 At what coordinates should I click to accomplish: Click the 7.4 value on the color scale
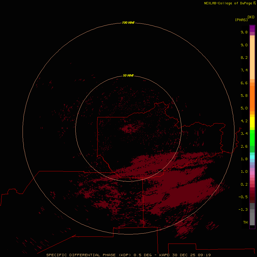click(244, 70)
